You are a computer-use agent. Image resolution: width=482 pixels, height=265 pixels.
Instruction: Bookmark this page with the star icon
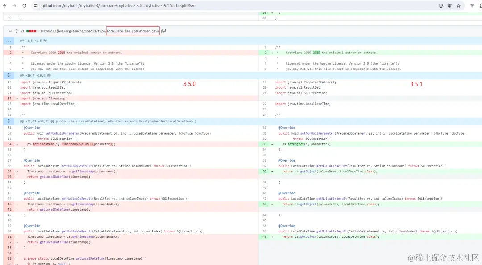459,5
